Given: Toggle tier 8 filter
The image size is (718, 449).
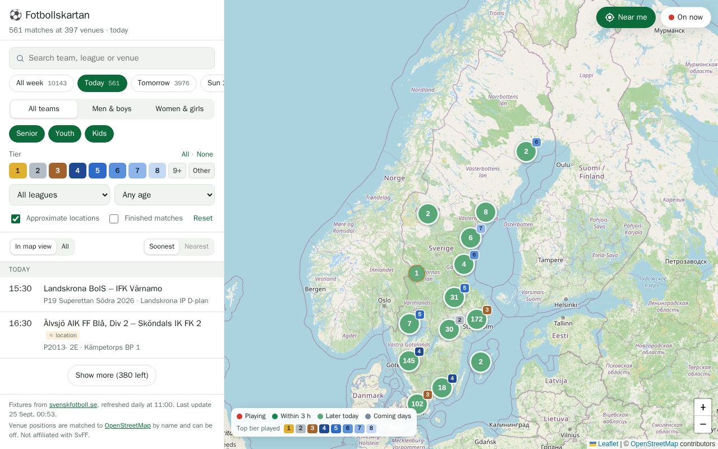Looking at the screenshot, I should point(157,171).
